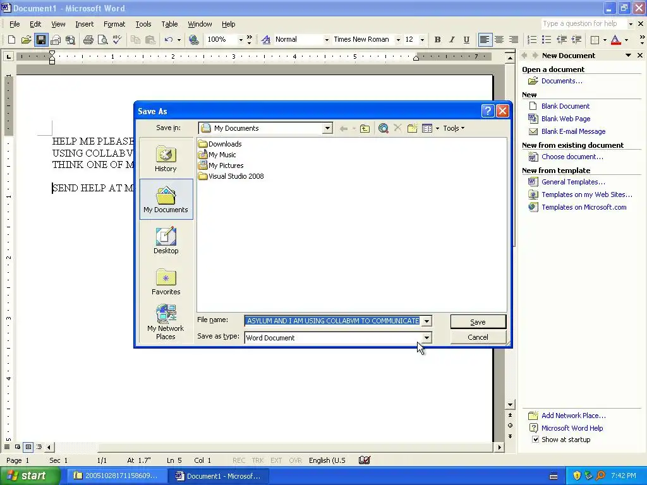Click the Views icon in Save As toolbar
The width and height of the screenshot is (647, 485).
[x=427, y=128]
